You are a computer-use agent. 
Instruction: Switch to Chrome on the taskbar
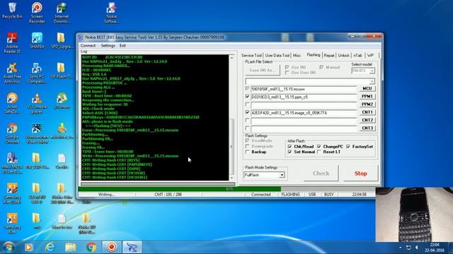(x=91, y=247)
